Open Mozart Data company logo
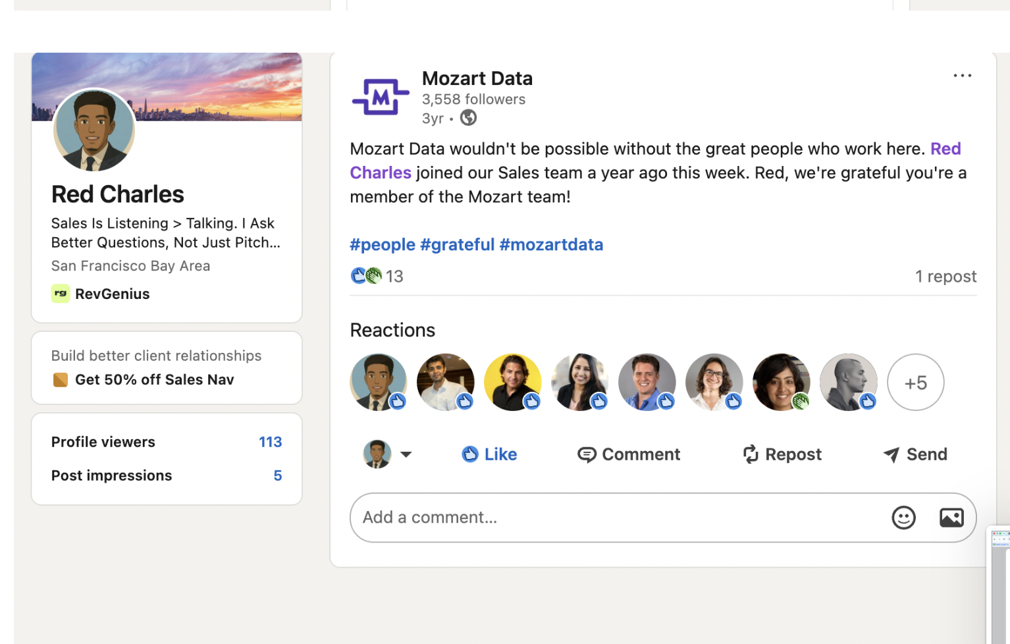This screenshot has width=1010, height=644. [x=381, y=97]
